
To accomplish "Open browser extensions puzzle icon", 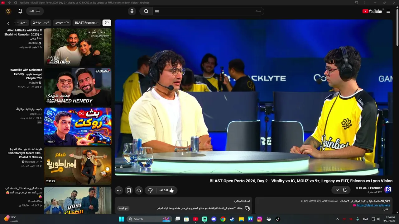I will pos(357,3).
